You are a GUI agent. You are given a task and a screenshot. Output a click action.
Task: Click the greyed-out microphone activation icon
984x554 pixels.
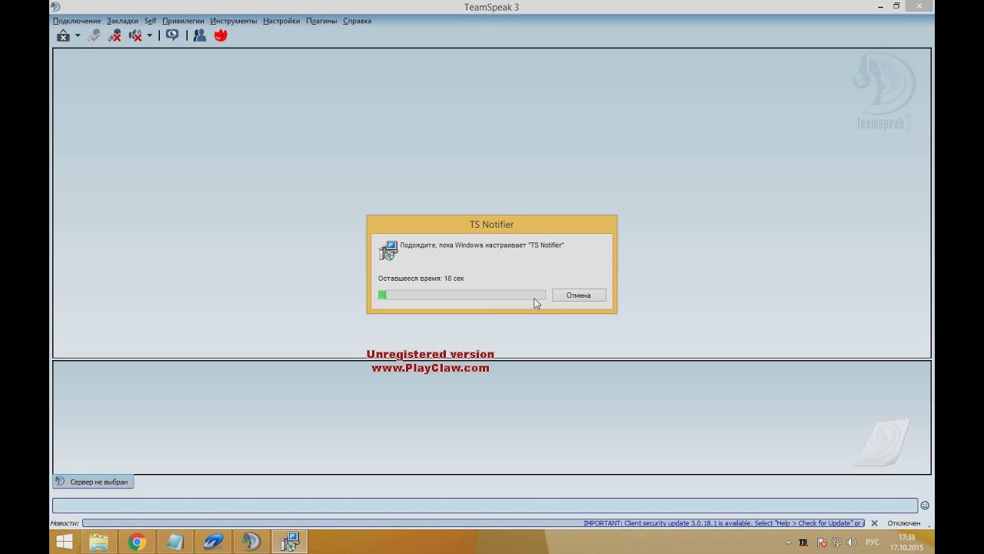tap(94, 35)
